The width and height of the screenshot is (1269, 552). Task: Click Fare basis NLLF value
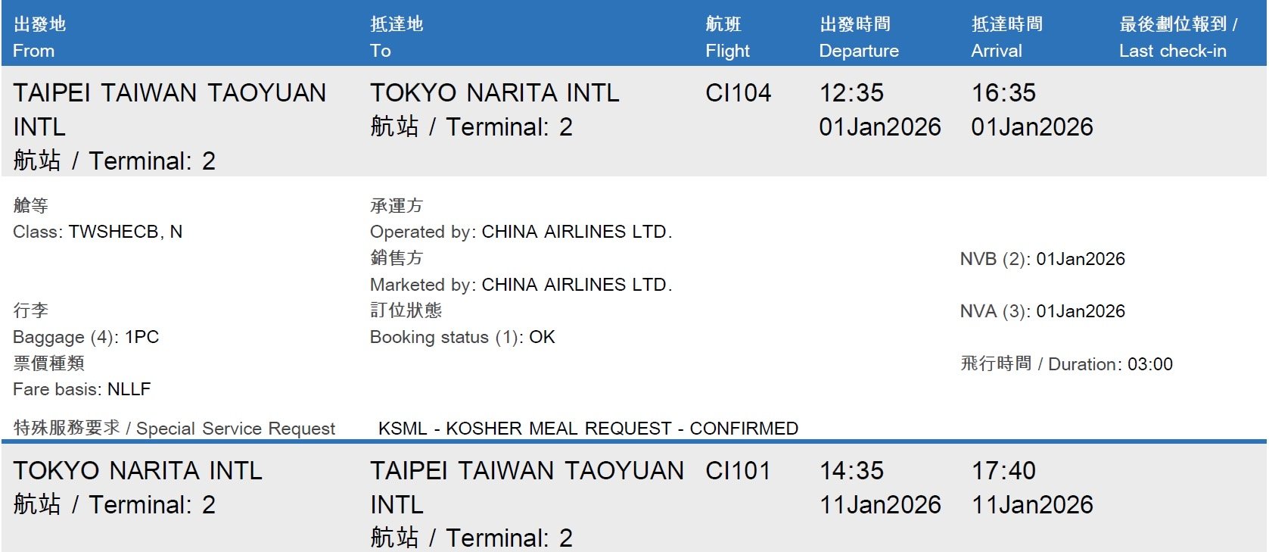pos(129,389)
